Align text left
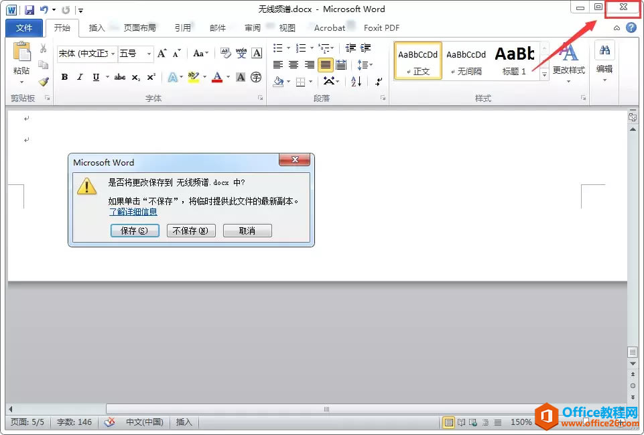 tap(278, 65)
